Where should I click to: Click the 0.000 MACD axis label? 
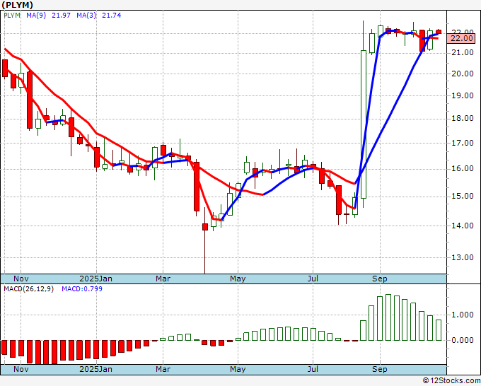463,340
